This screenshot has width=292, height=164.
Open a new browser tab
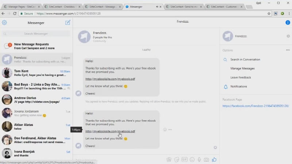249,7
